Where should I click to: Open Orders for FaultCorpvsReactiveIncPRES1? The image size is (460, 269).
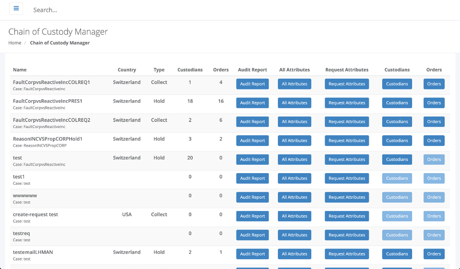pos(434,103)
